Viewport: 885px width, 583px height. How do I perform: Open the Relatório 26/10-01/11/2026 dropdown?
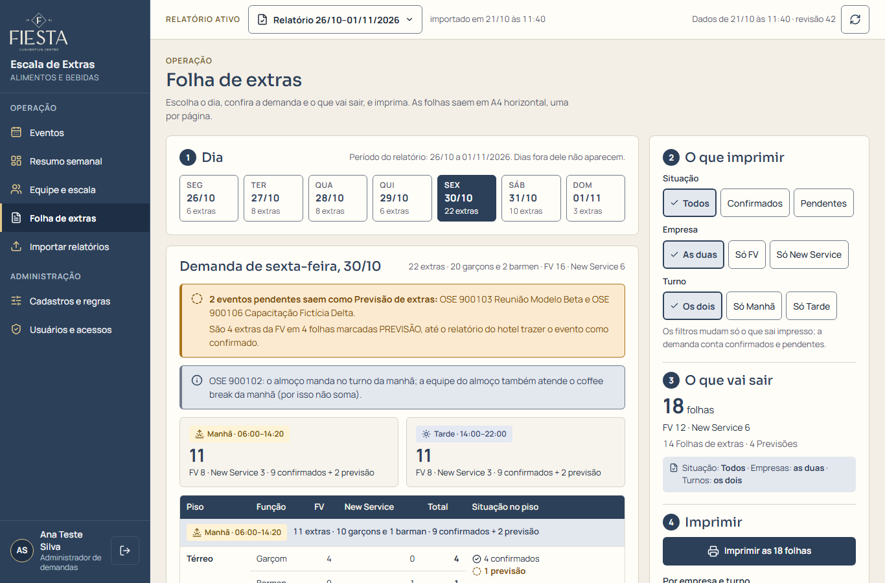335,19
